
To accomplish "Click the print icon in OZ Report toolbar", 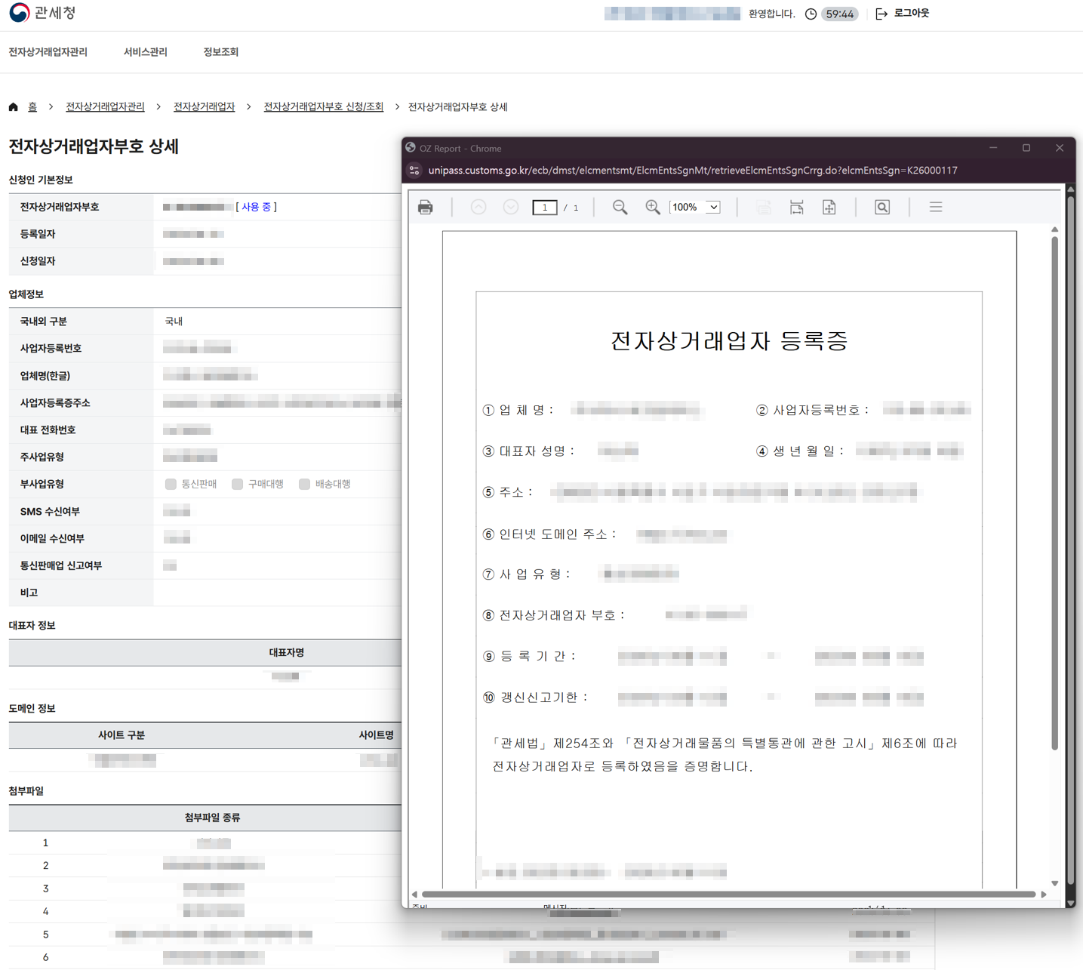I will click(426, 208).
